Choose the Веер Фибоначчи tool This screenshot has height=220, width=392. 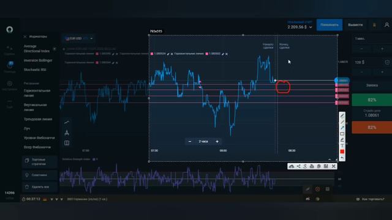pyautogui.click(x=37, y=147)
